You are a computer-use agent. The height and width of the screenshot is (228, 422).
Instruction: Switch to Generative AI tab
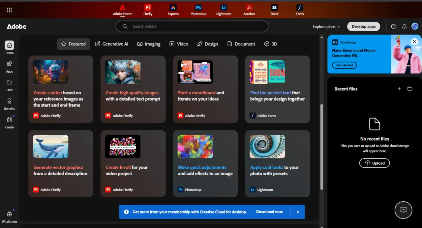[x=111, y=44]
